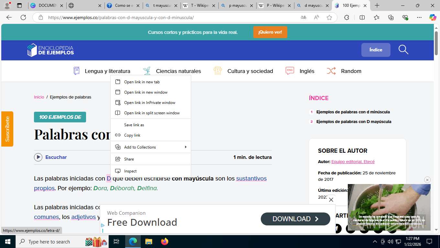Jump to 'Ejemplos de palabras con D mayúscula'
This screenshot has width=440, height=248.
354,122
